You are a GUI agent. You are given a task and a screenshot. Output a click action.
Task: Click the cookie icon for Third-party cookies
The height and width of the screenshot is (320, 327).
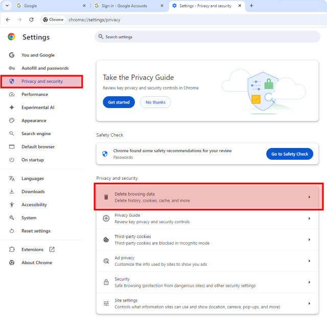coord(106,240)
